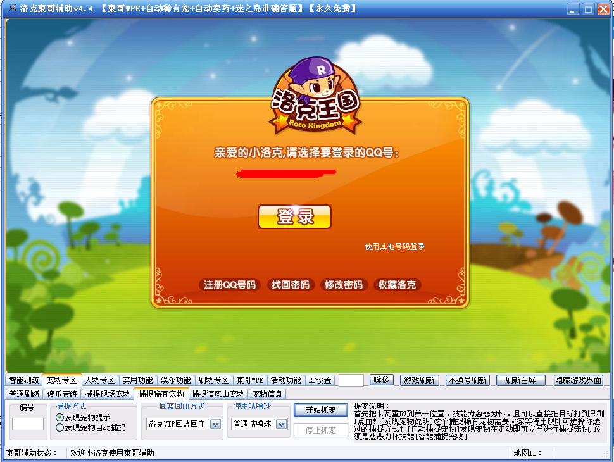Click status text 欢迎小洛克使用東哥辅助
This screenshot has height=462, width=614.
point(113,453)
